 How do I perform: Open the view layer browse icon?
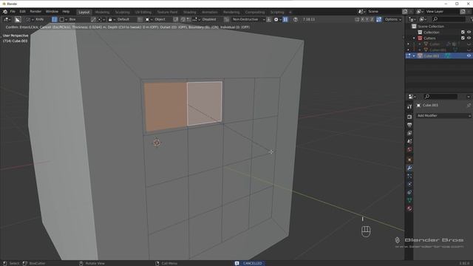(x=420, y=12)
